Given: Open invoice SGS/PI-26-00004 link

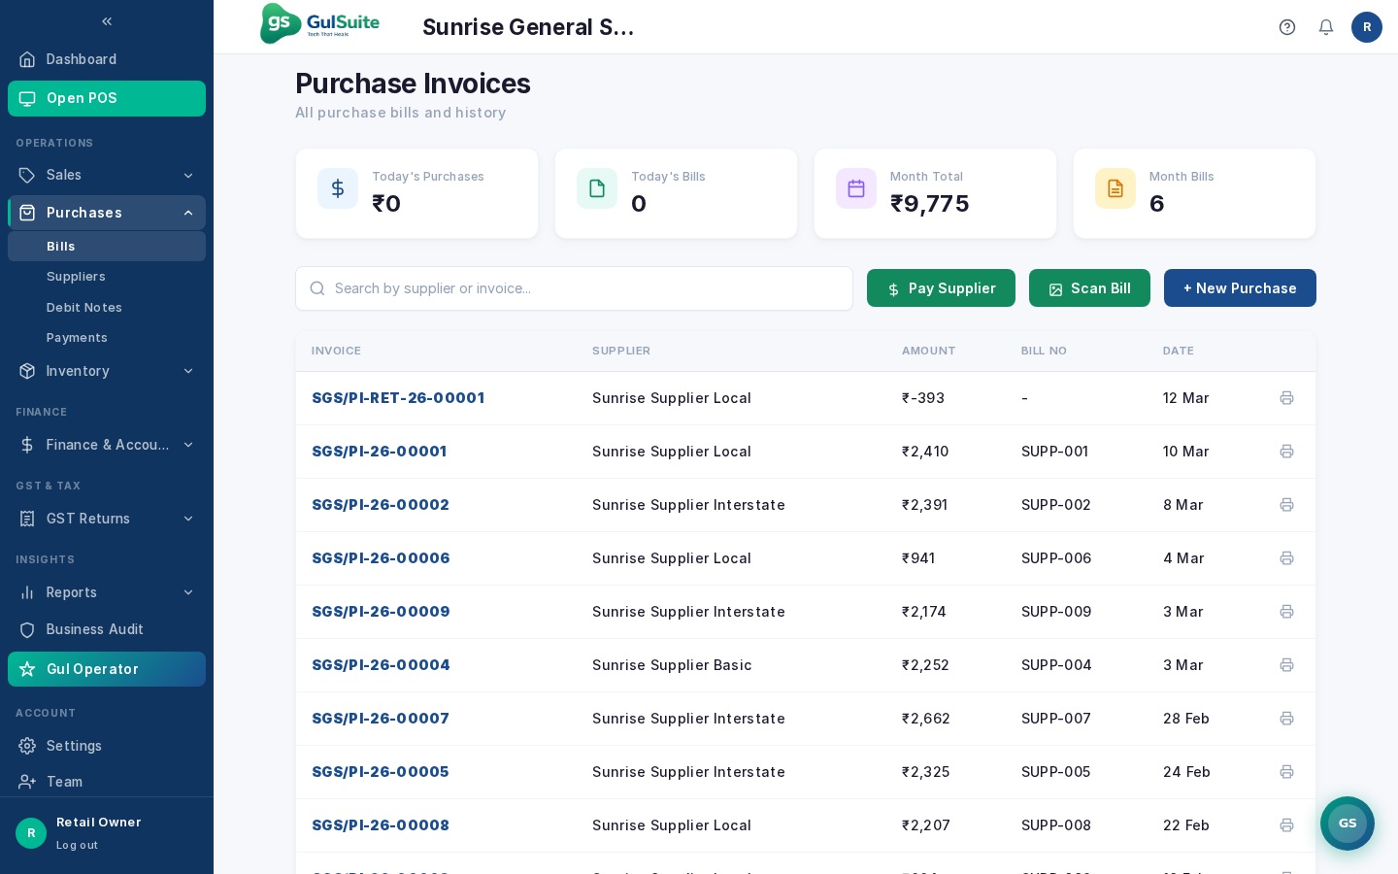Looking at the screenshot, I should [381, 665].
